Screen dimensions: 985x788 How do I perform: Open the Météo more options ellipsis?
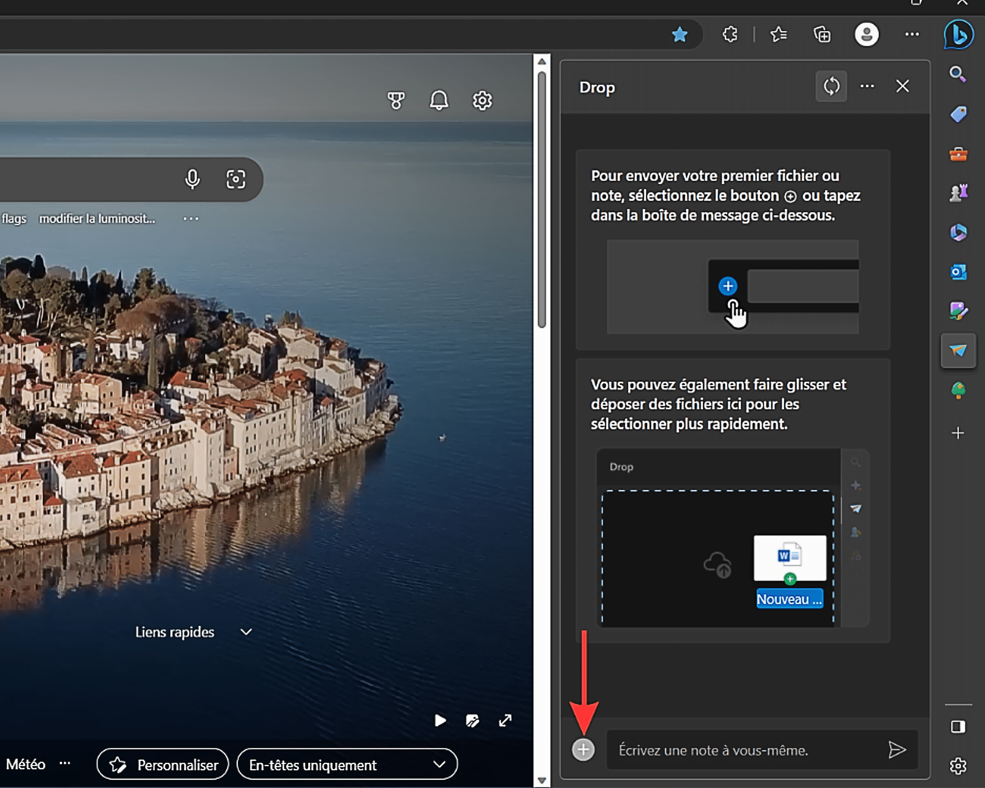point(65,763)
